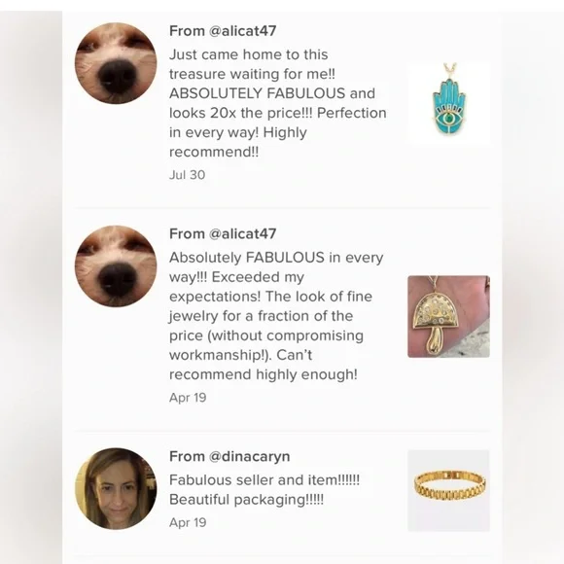Click the Jul 30 review date
Screen dimensions: 564x564
pyautogui.click(x=187, y=175)
